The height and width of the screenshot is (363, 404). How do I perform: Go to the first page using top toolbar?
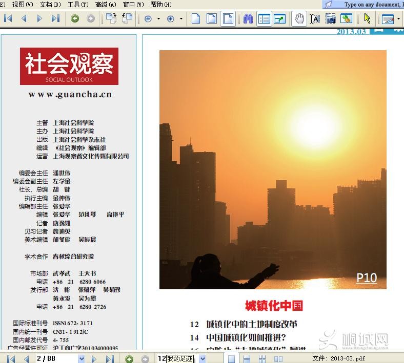[8, 19]
